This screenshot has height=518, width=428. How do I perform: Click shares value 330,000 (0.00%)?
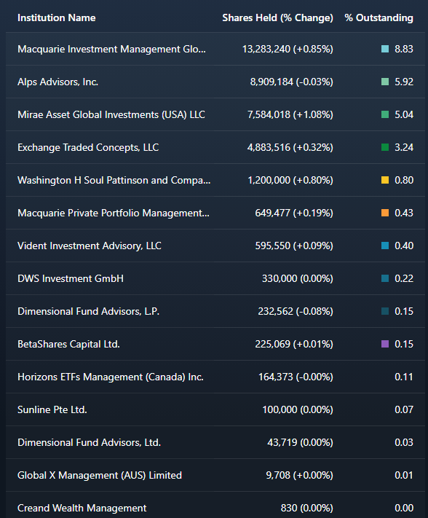298,278
